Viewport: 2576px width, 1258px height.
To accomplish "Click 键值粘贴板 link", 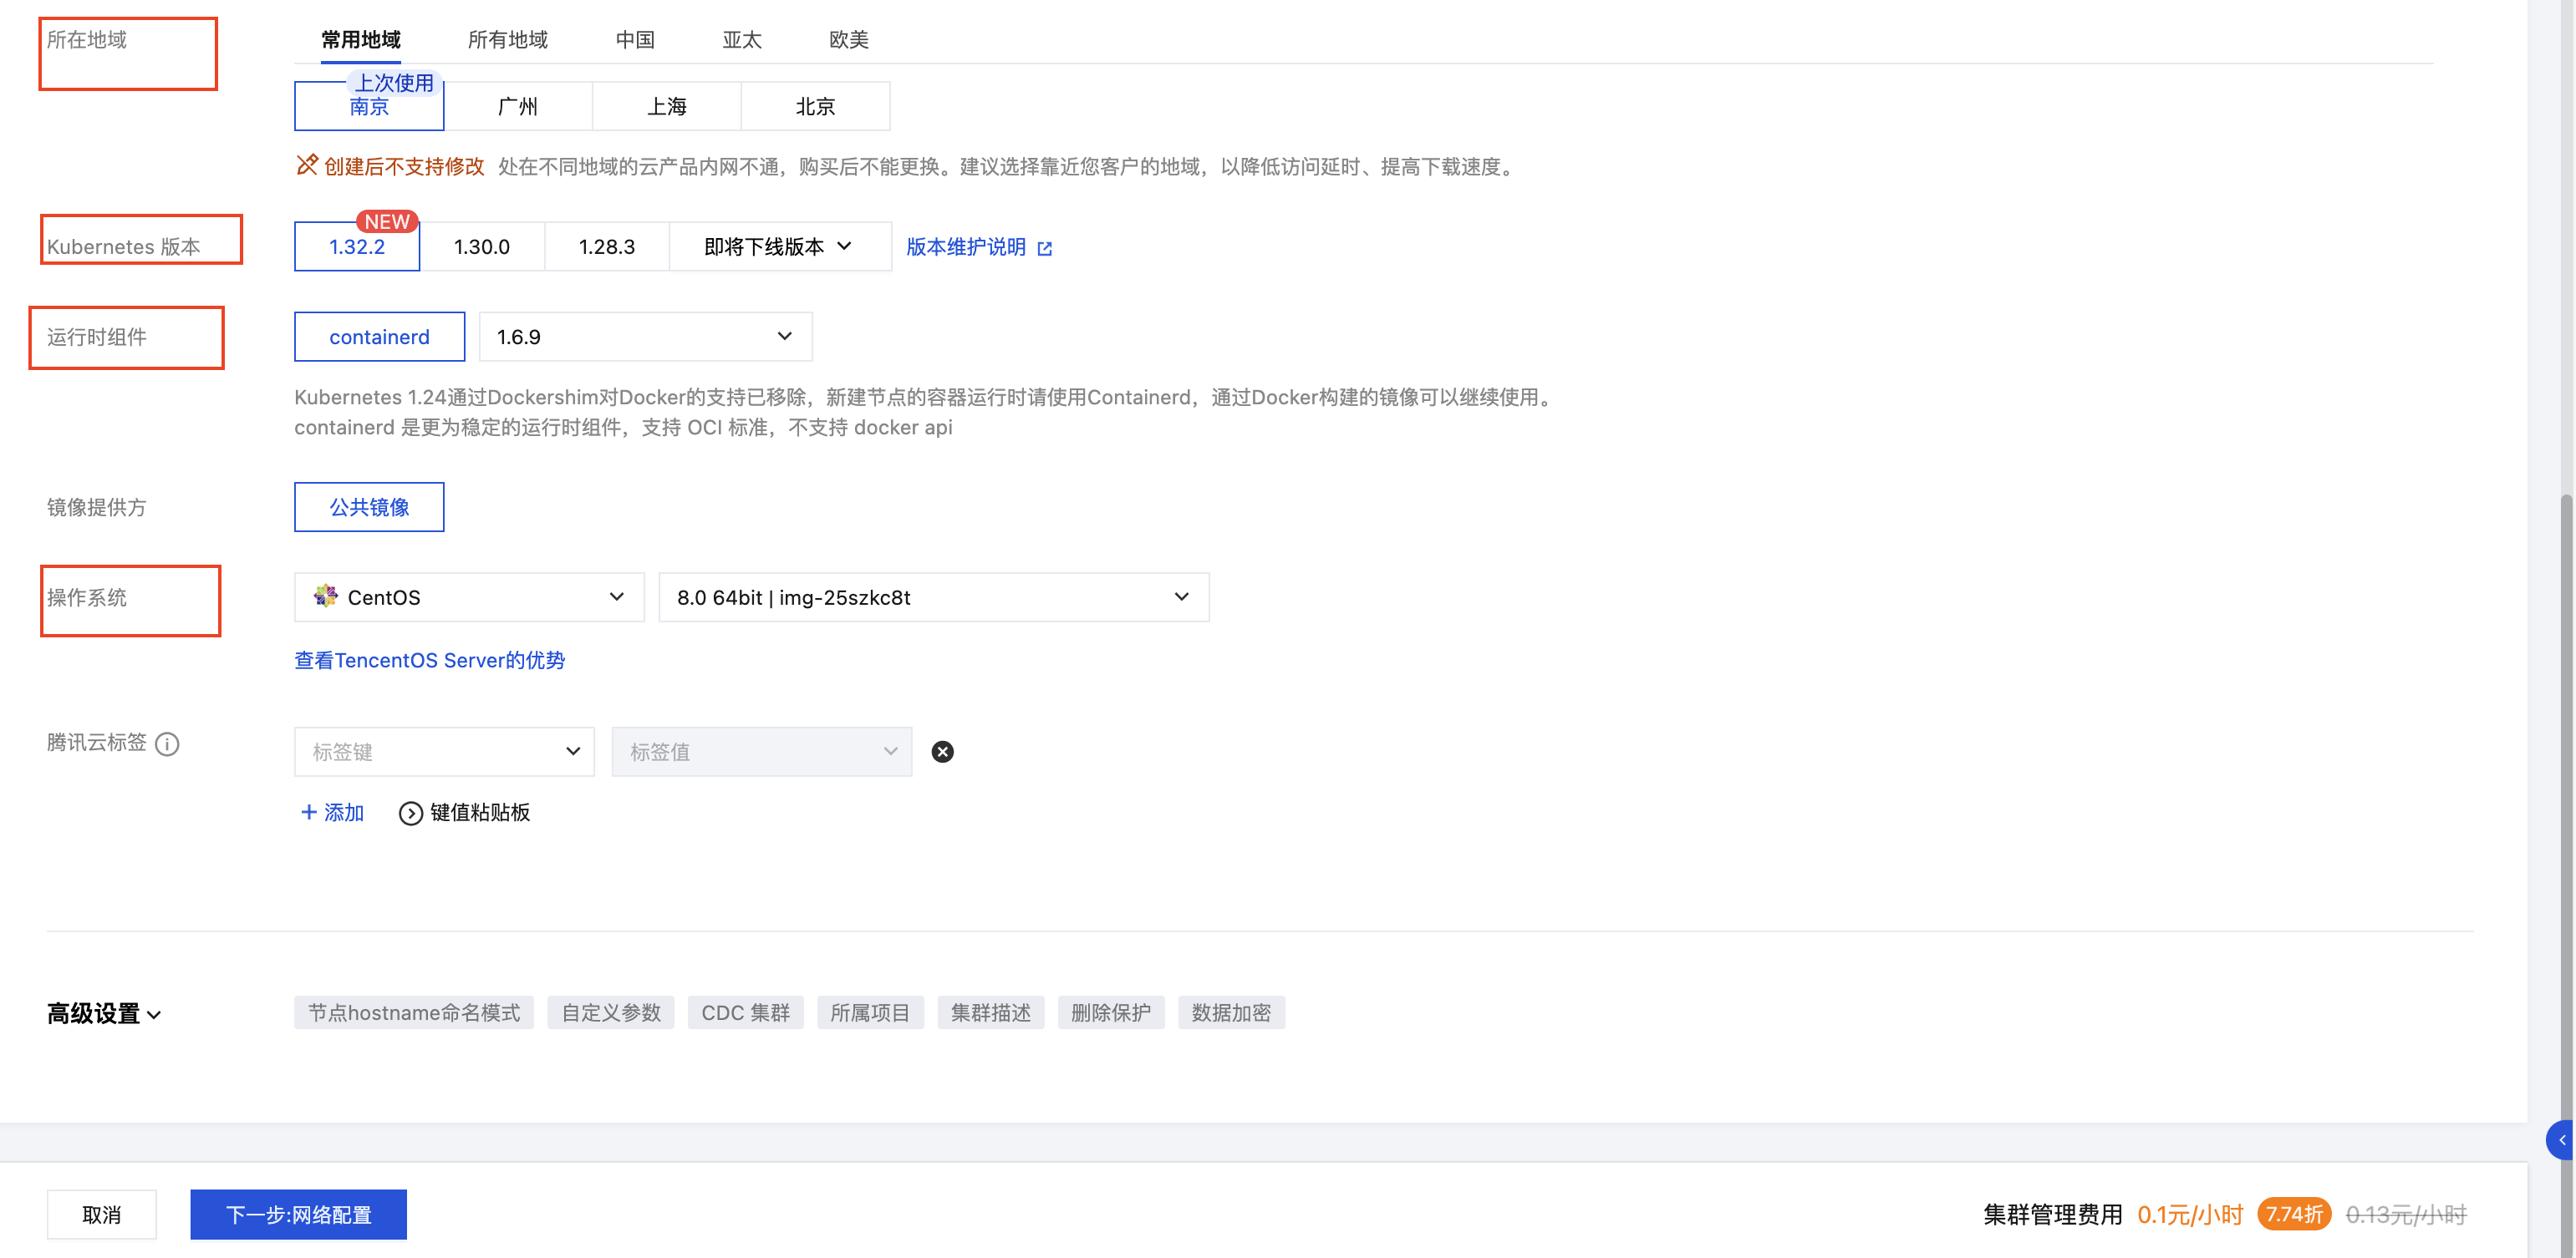I will click(x=480, y=813).
